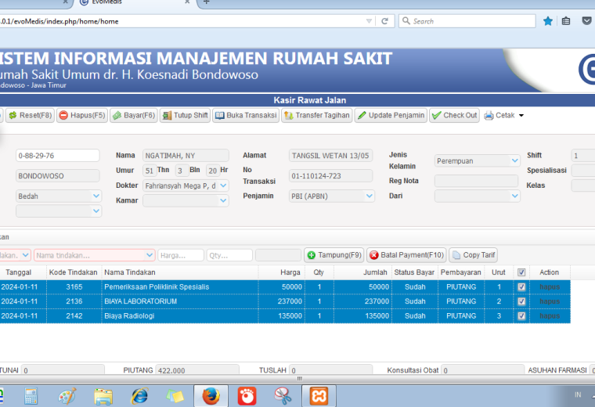Uncheck the Pemeriksaan Poliklinik Spesialis row checkbox
595x407 pixels.
tap(521, 286)
